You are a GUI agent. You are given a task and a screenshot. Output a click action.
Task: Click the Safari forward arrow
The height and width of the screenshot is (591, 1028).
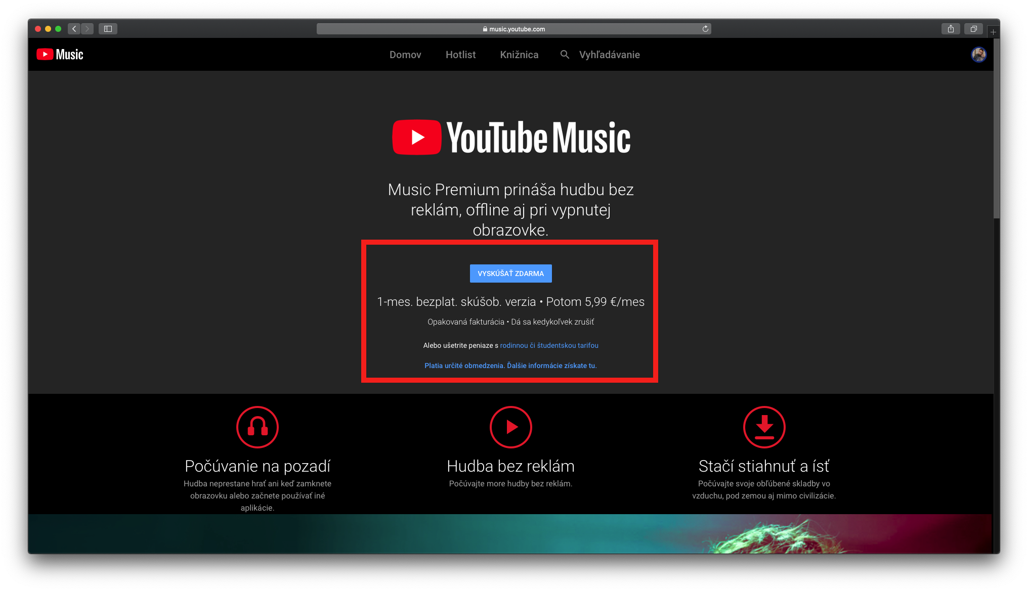point(87,29)
